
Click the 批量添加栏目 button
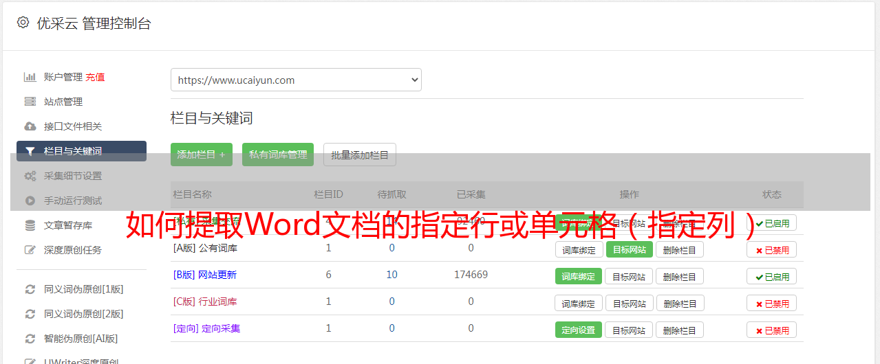click(360, 155)
